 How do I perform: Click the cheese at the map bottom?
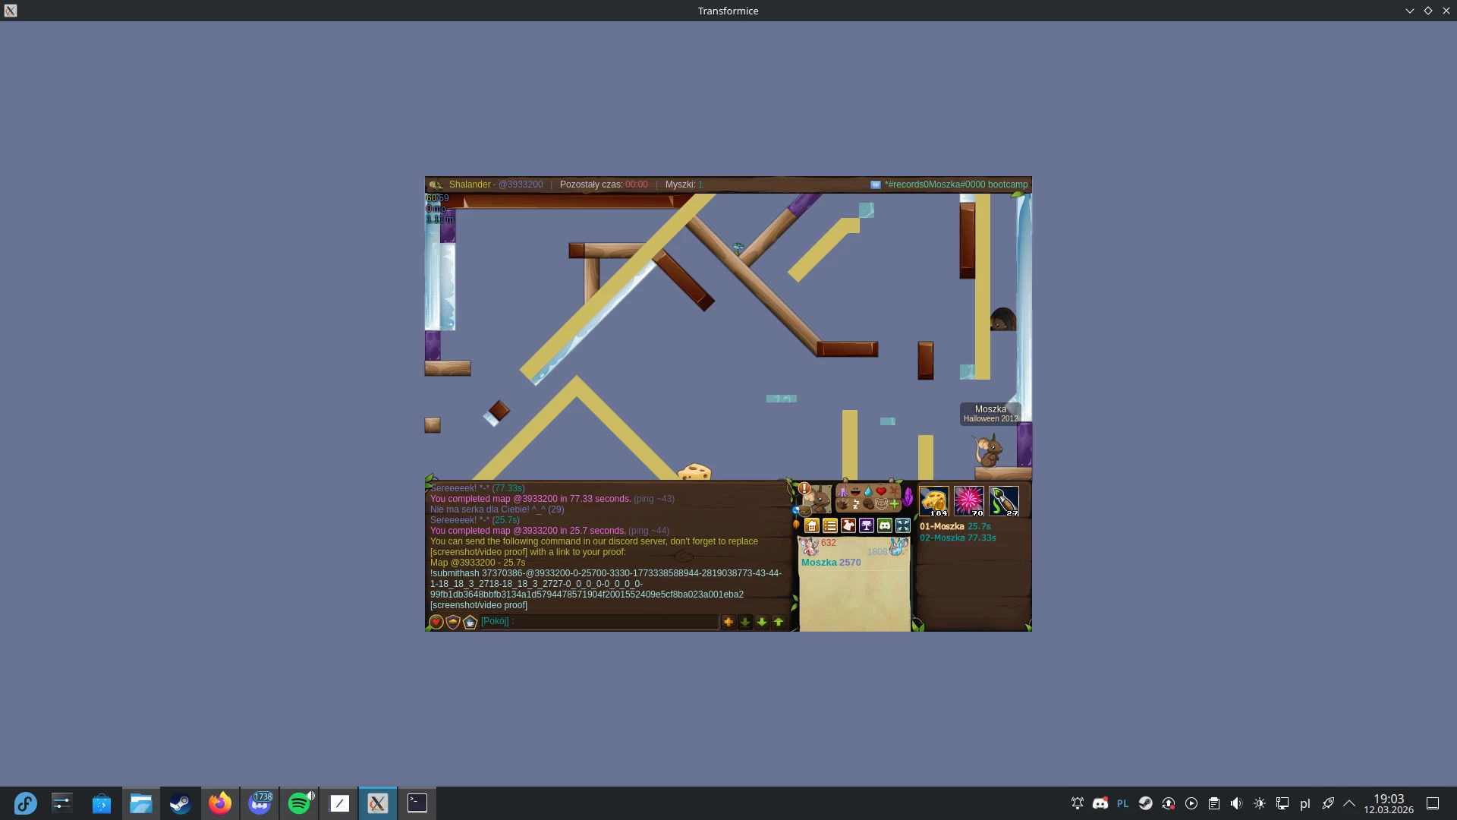tap(694, 471)
